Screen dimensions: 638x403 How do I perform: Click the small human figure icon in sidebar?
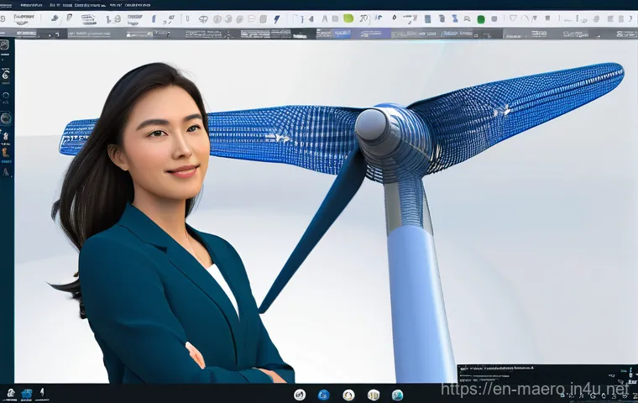[x=6, y=136]
